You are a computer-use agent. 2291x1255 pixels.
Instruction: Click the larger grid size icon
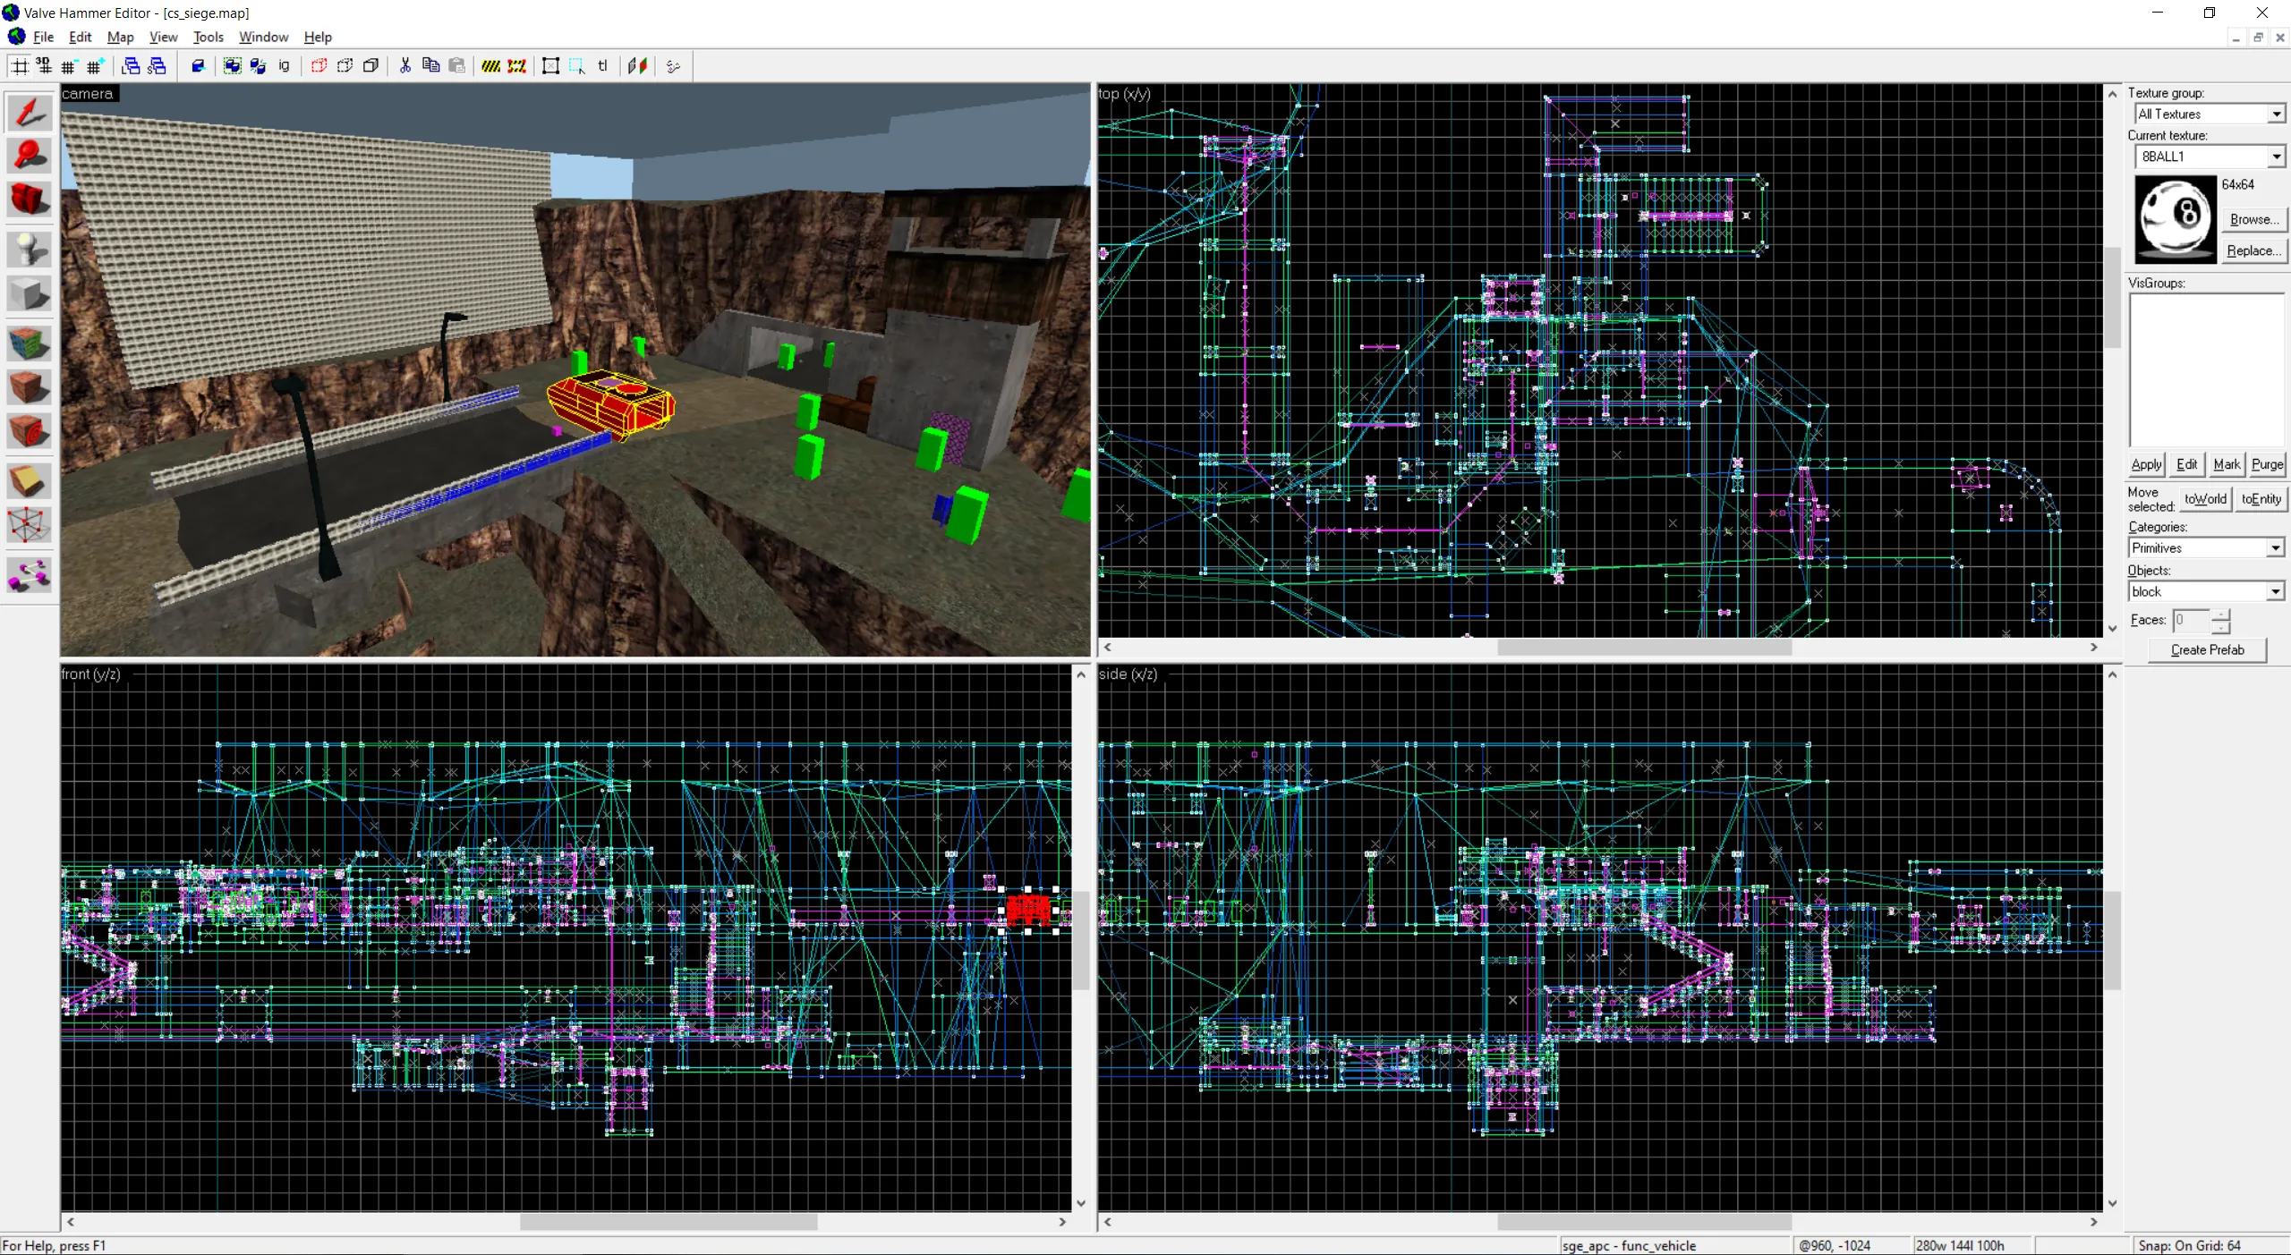(x=95, y=66)
